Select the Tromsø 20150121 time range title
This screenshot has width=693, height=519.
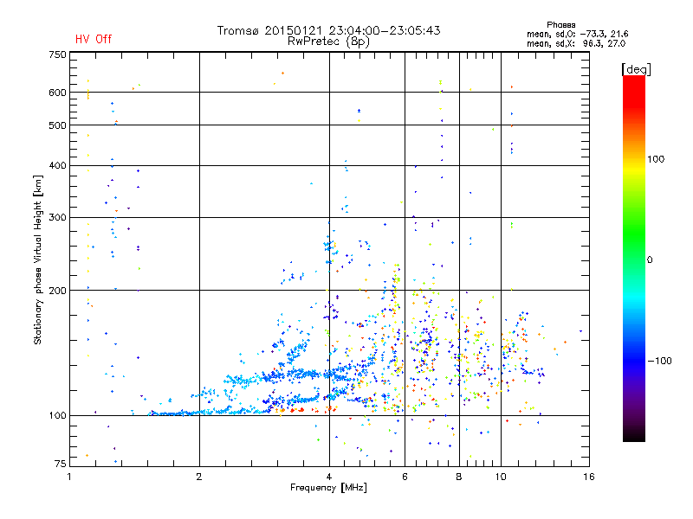point(328,30)
